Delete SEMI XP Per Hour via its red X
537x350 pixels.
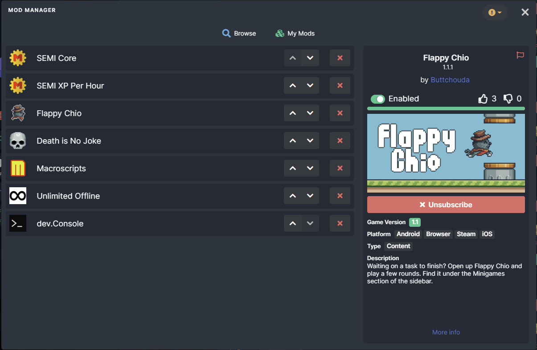point(340,86)
